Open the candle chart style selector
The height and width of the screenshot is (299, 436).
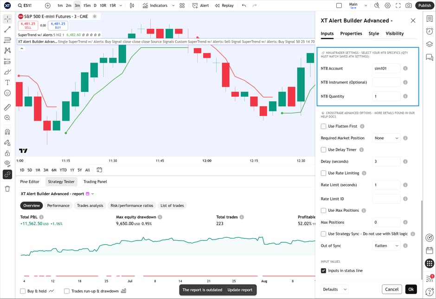coord(132,6)
